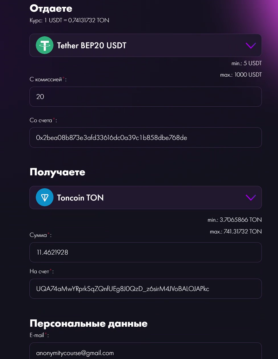Image resolution: width=278 pixels, height=359 pixels.
Task: Focus the "На счет" TON address field
Action: pyautogui.click(x=145, y=288)
